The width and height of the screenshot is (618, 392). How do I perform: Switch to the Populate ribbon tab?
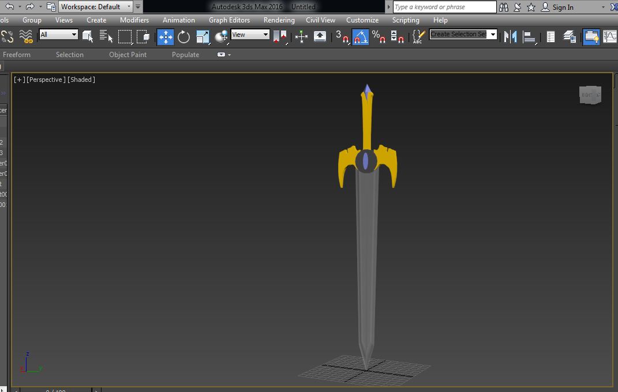tap(186, 55)
